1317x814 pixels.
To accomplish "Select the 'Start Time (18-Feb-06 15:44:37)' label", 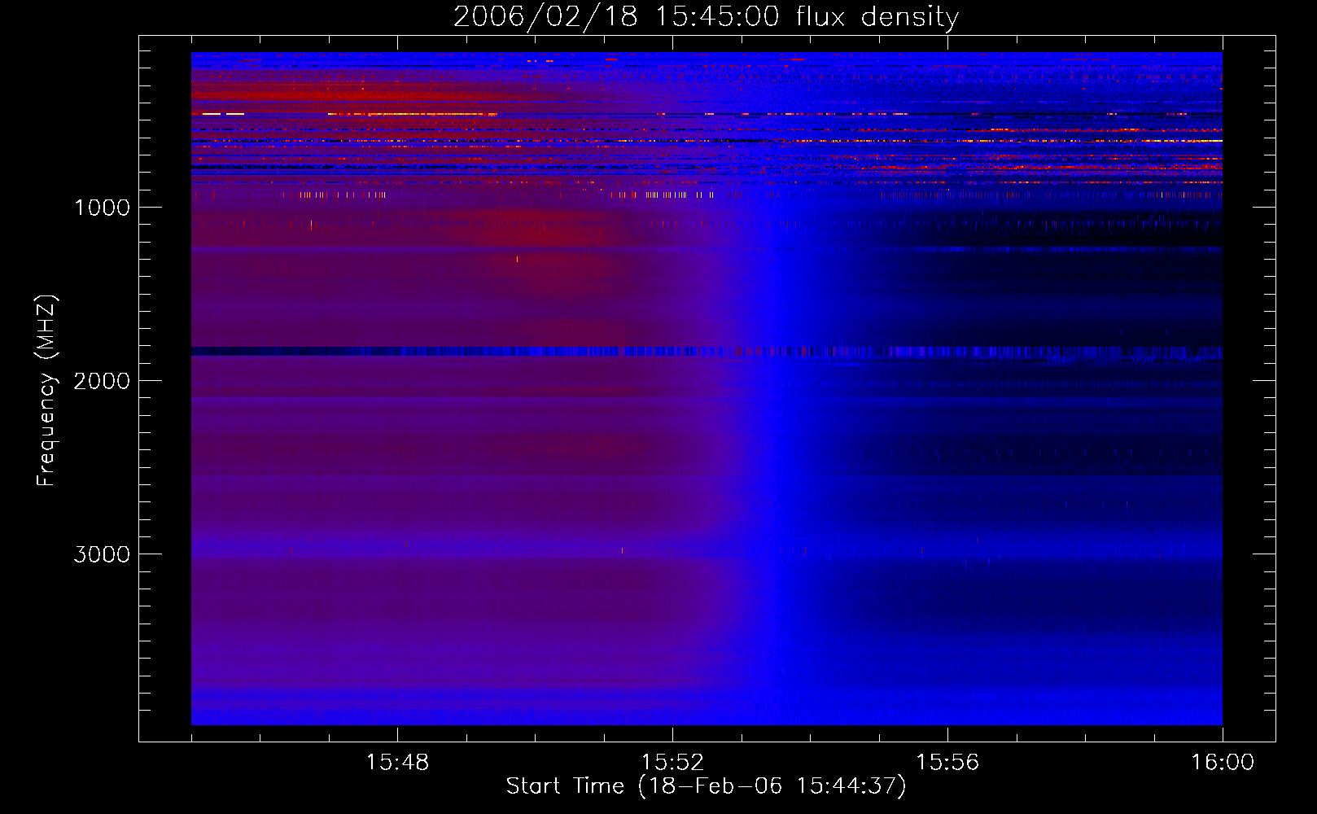I will [706, 786].
